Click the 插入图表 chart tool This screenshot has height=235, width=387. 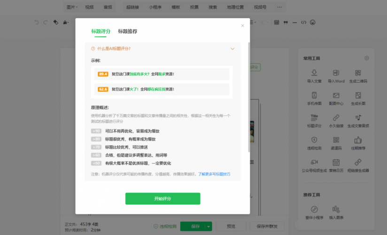(336, 213)
